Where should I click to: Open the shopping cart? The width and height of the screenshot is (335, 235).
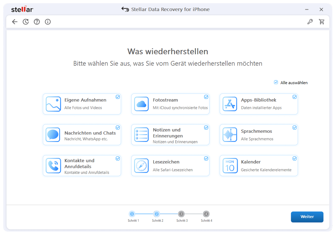coord(322,22)
